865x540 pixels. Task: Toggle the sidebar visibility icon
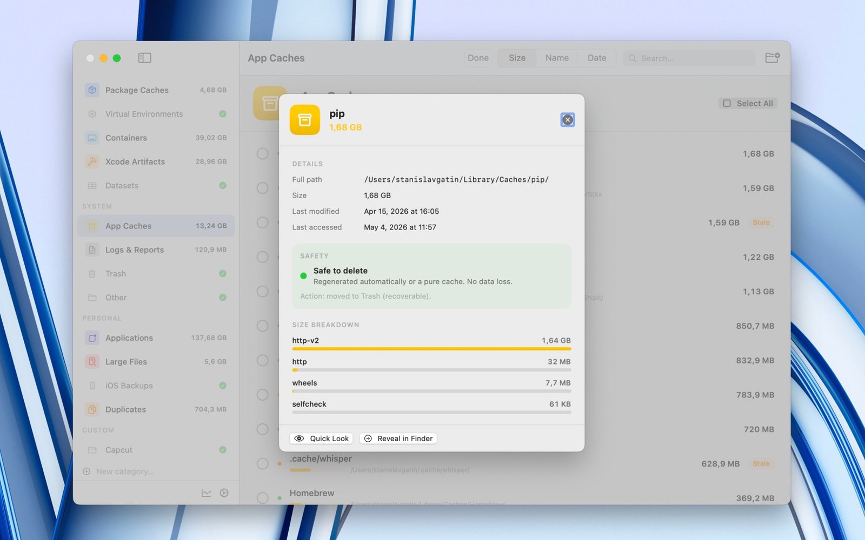click(x=144, y=58)
